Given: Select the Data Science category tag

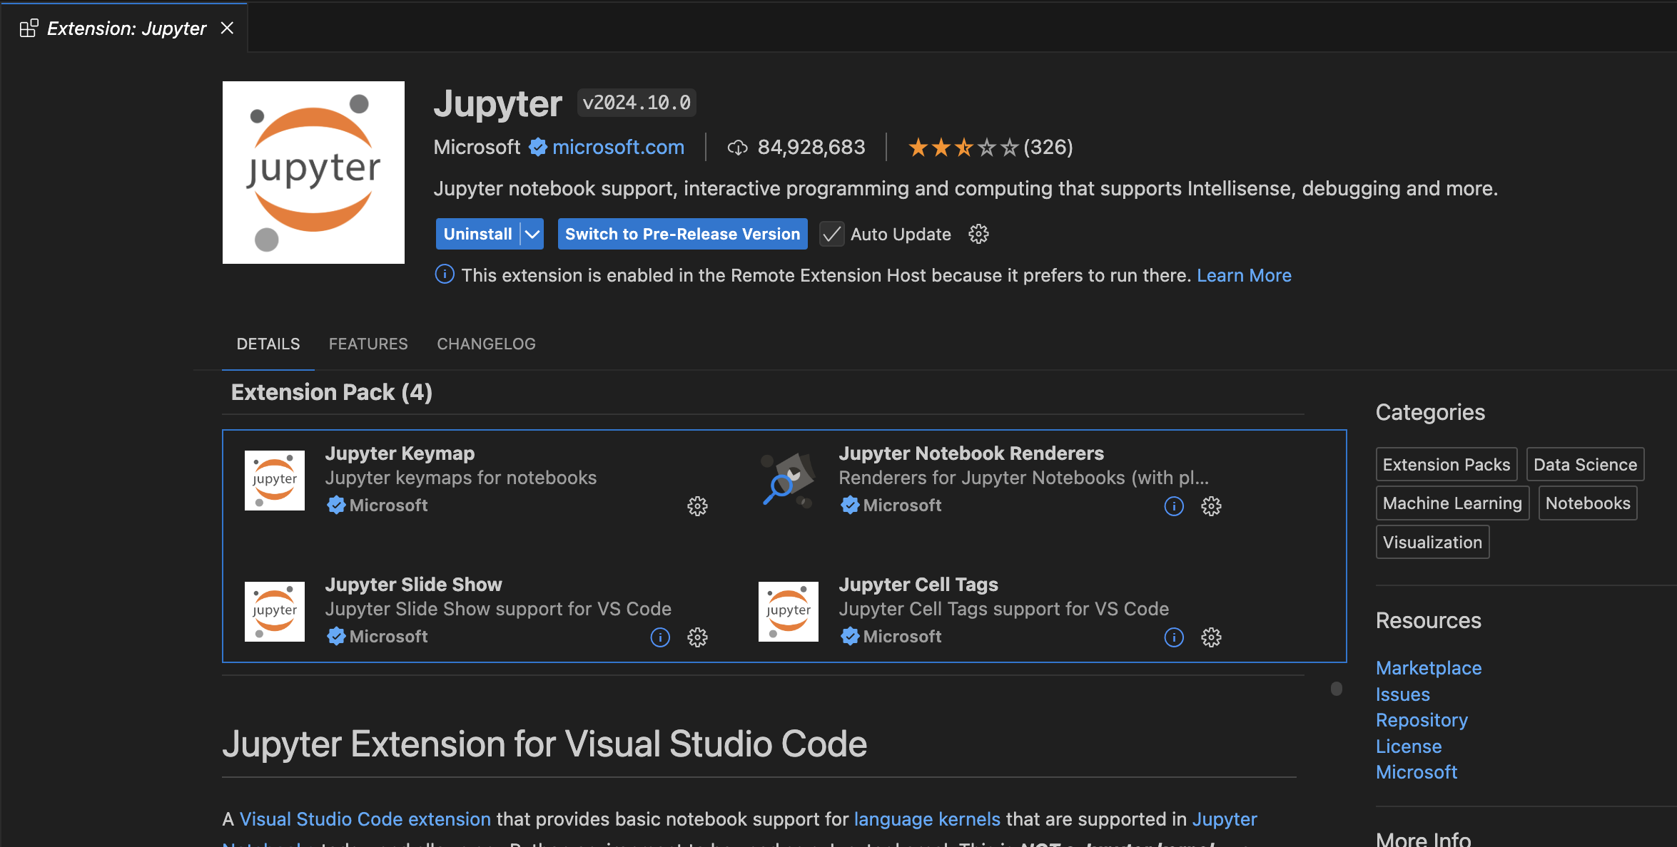Looking at the screenshot, I should point(1585,464).
